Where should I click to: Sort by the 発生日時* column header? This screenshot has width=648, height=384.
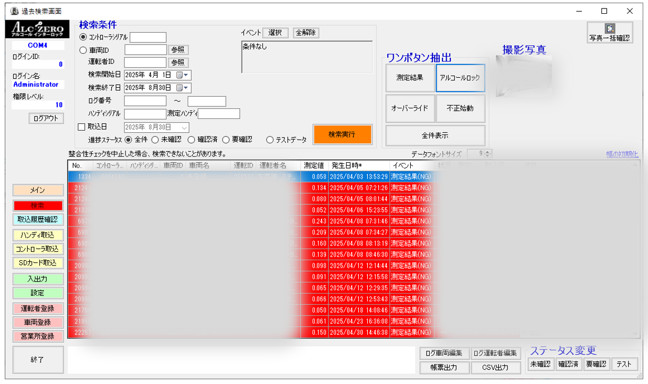click(x=359, y=166)
